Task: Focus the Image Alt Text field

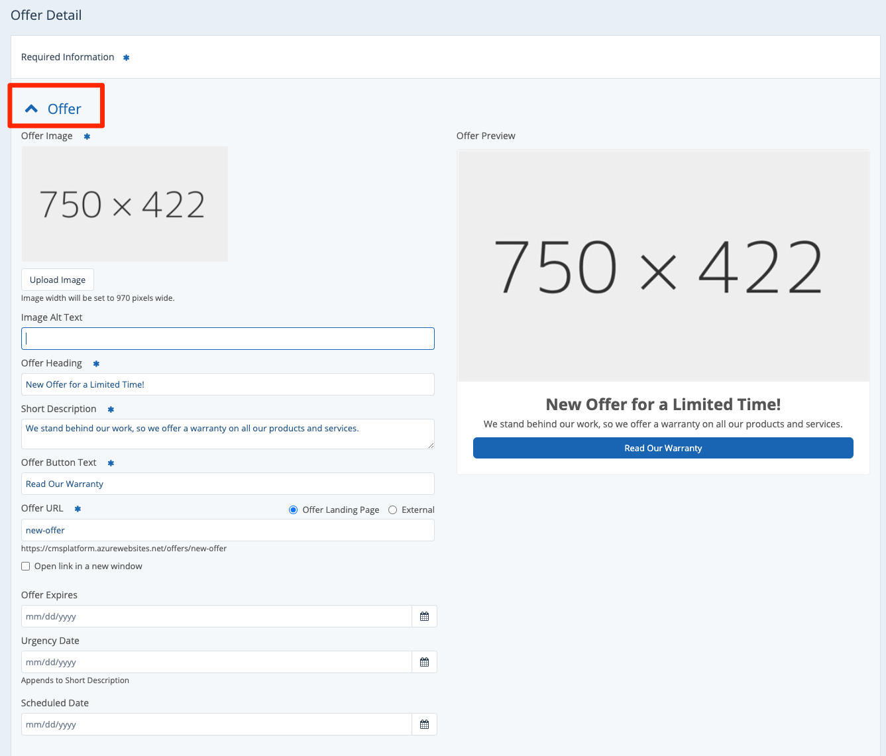Action: pyautogui.click(x=227, y=339)
